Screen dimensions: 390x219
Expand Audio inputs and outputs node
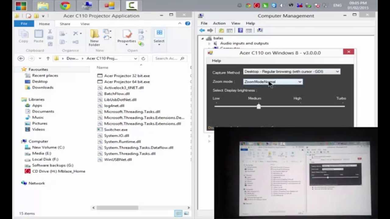click(209, 43)
